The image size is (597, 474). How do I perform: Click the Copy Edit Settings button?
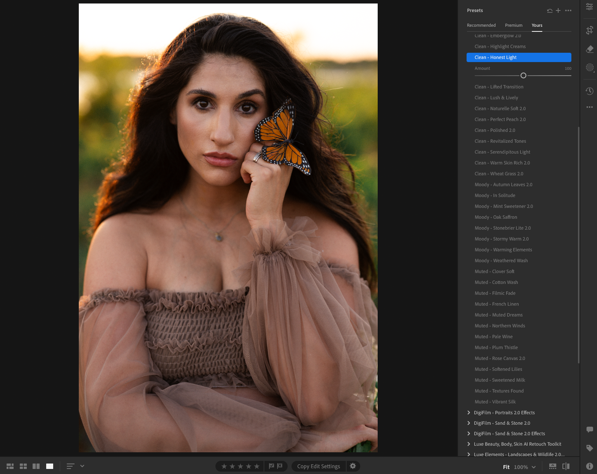coord(318,466)
